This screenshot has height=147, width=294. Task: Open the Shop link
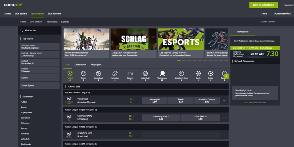coord(264,14)
